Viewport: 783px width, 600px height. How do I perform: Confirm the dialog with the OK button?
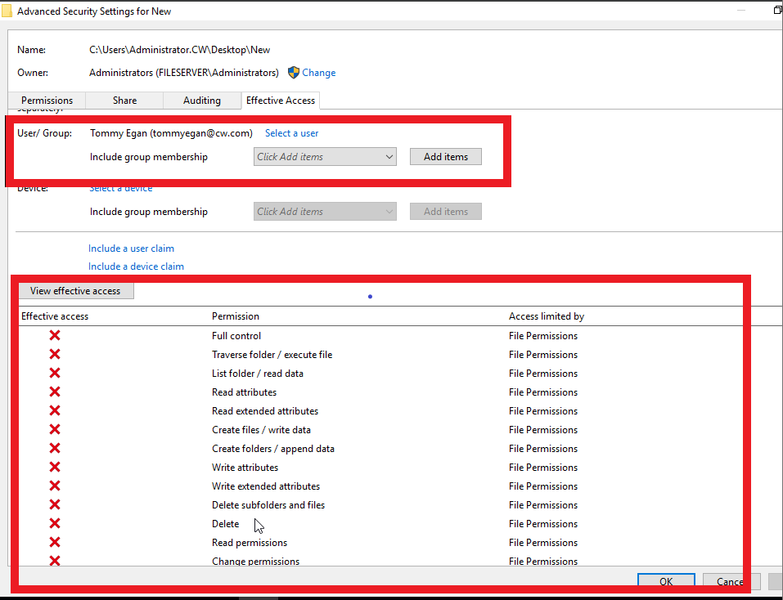tap(666, 581)
